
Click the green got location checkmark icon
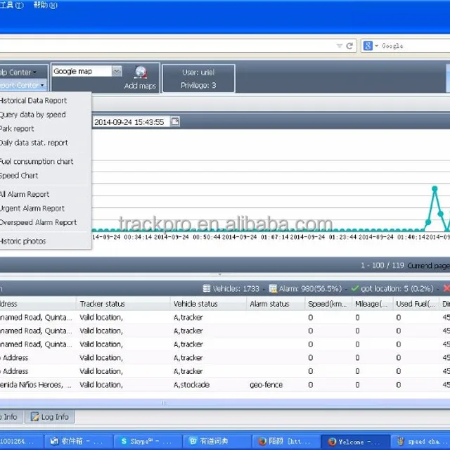tap(354, 288)
